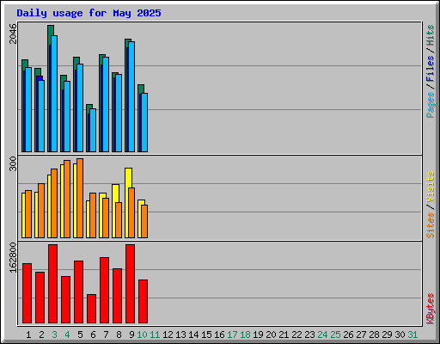This screenshot has height=344, width=440.
Task: Click the 'Daily usage for May 2025' title
Action: [x=89, y=13]
